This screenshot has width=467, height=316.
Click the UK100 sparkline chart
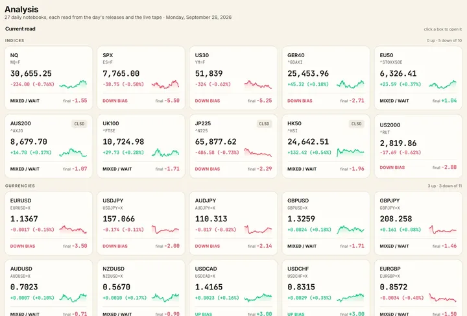pos(165,152)
